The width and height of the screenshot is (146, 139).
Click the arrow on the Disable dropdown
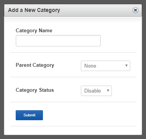pyautogui.click(x=108, y=91)
